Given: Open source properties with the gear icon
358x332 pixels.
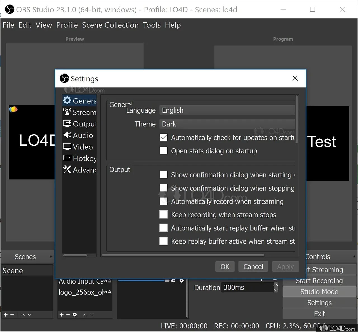Looking at the screenshot, I should pyautogui.click(x=75, y=315).
